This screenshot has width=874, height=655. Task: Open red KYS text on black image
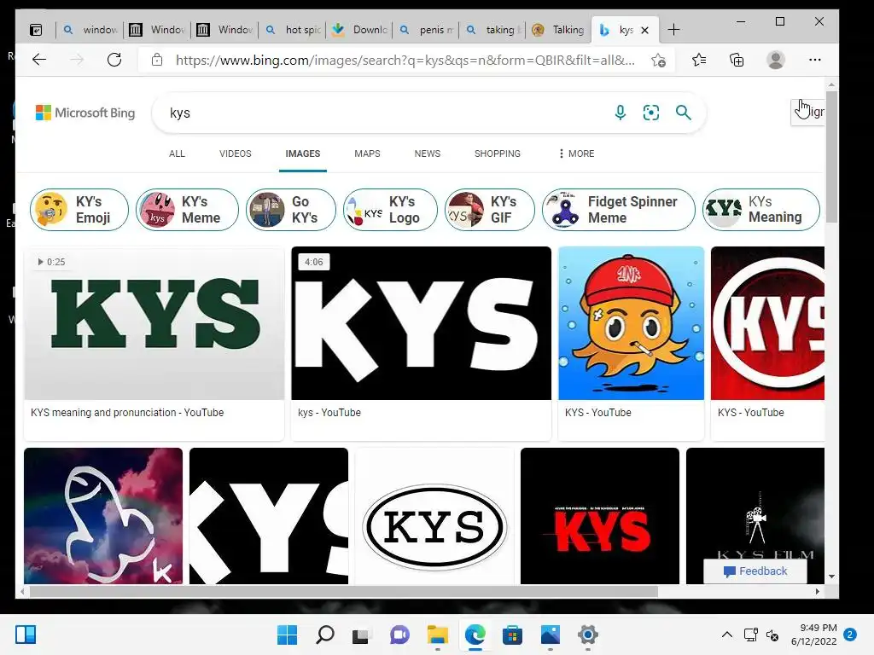[x=600, y=516]
